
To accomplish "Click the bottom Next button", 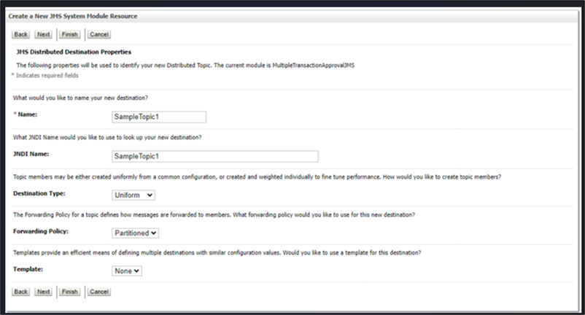I will (44, 292).
